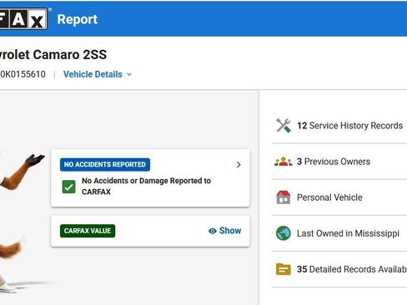Click the Chevrolet Camaro 2SS title
The height and width of the screenshot is (305, 407).
pyautogui.click(x=53, y=54)
